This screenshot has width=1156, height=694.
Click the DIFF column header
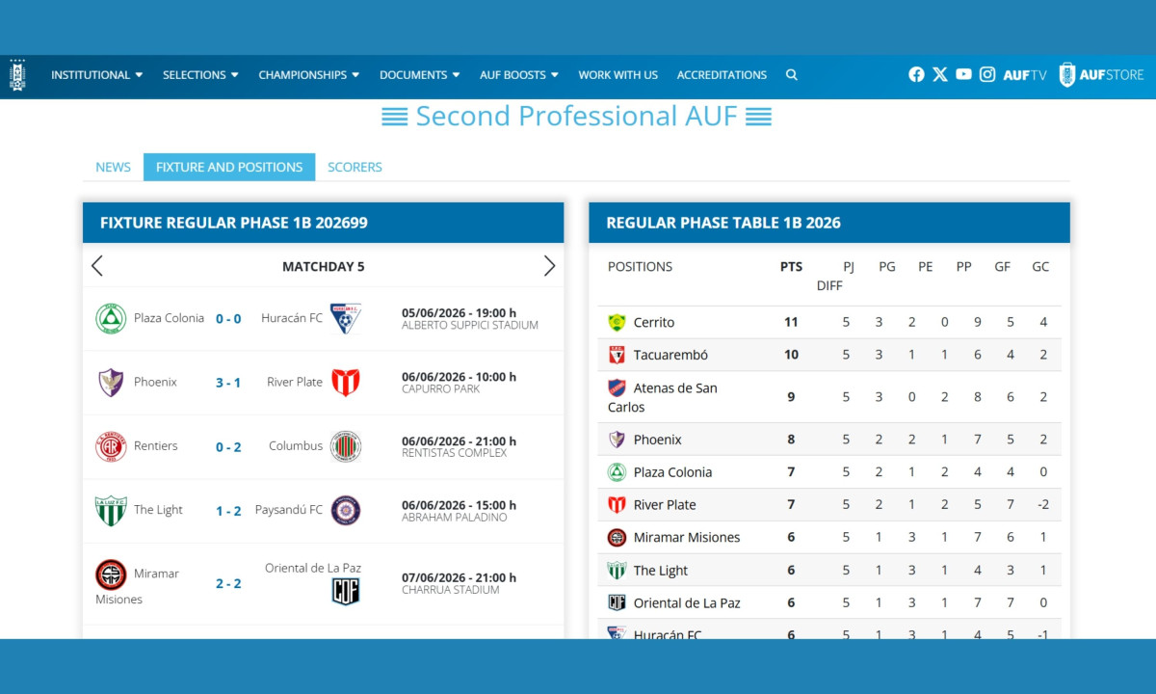click(829, 285)
